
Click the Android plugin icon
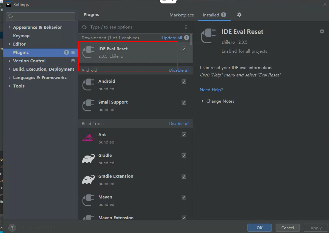click(88, 85)
